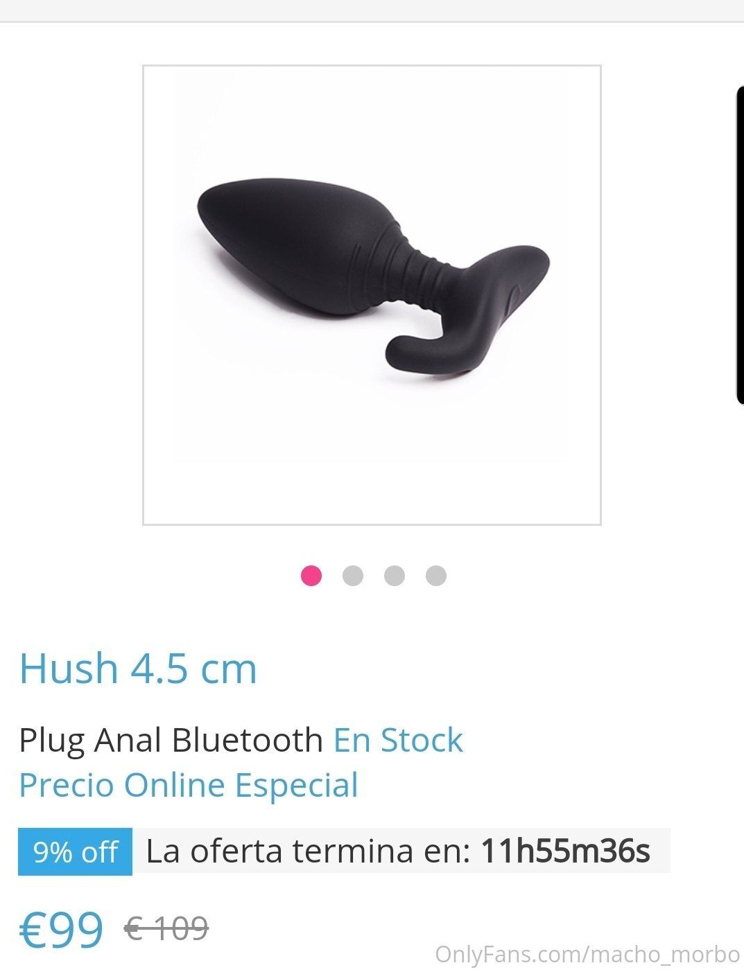
Task: Click the €99 sale price
Action: click(61, 929)
